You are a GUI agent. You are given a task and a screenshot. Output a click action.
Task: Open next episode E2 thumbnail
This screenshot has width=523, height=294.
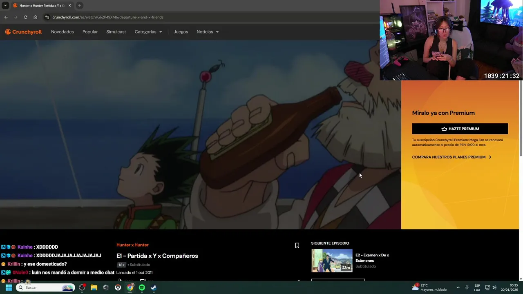point(332,261)
